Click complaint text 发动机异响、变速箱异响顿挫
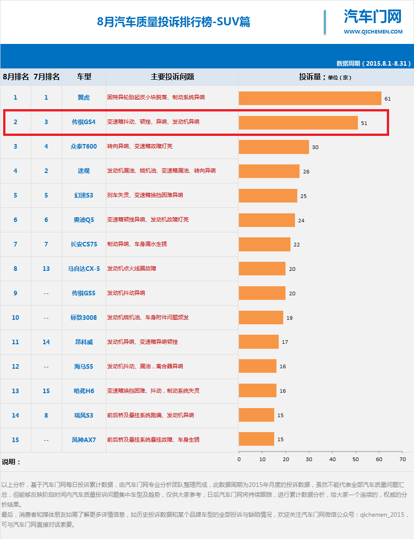Screen dimensions: 414x539 click(143, 342)
